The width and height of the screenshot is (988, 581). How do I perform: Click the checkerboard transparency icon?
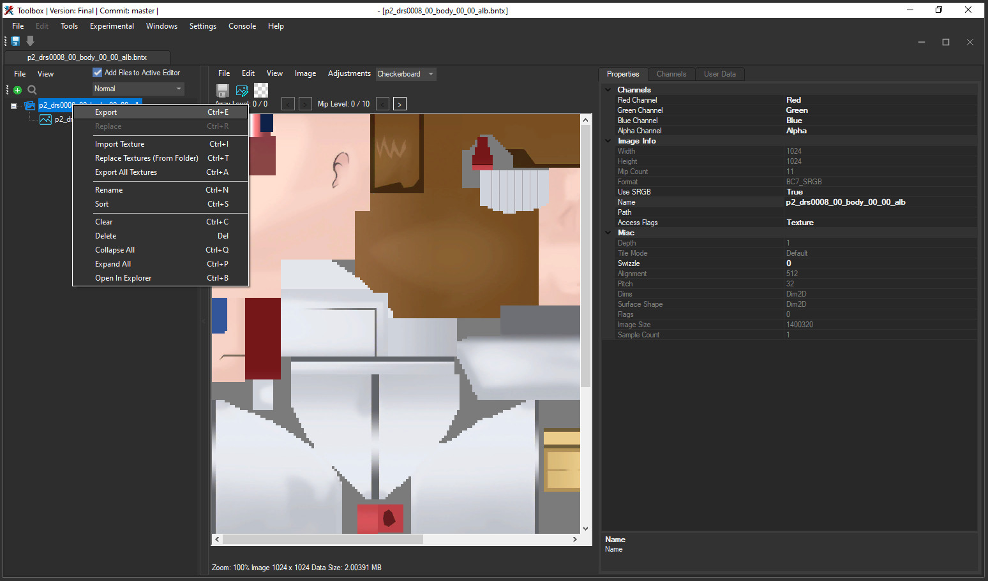point(261,91)
